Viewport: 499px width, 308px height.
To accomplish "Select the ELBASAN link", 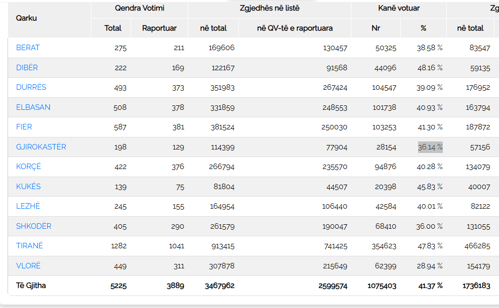I will pos(33,107).
